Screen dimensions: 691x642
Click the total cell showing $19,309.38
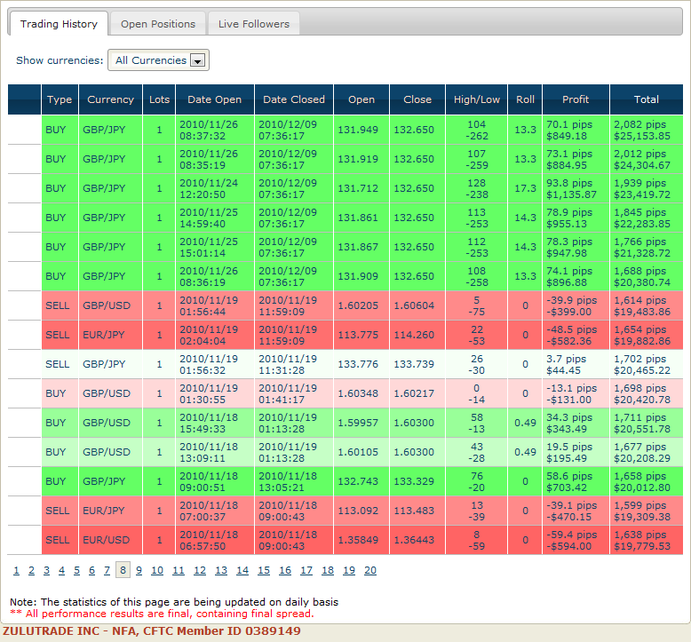pyautogui.click(x=646, y=511)
